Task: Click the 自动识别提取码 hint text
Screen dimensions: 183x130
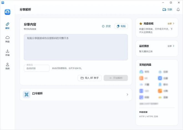Action: pos(67,68)
